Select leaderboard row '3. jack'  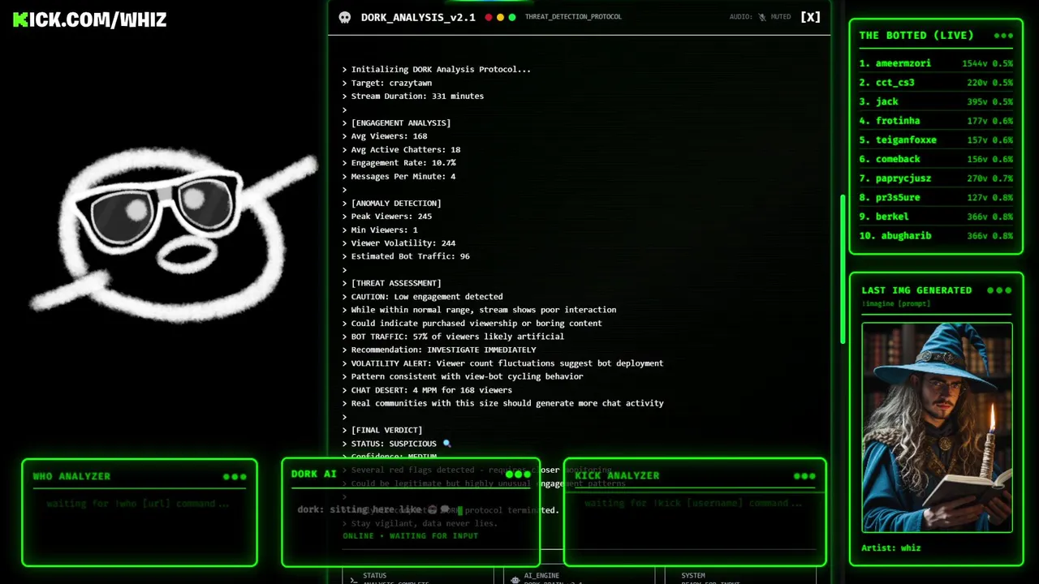(936, 102)
